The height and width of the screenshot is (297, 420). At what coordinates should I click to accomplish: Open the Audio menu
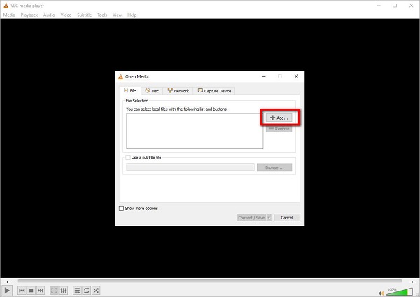[x=49, y=15]
